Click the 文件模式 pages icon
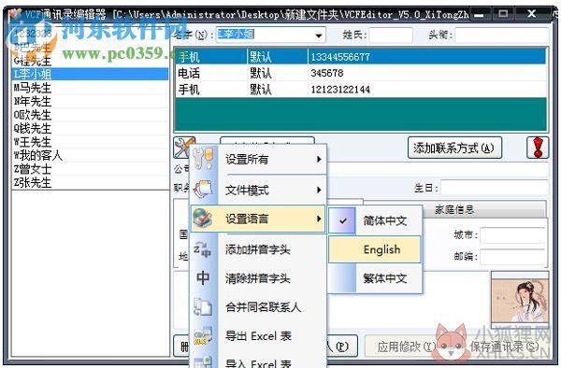This screenshot has width=561, height=368. click(203, 190)
